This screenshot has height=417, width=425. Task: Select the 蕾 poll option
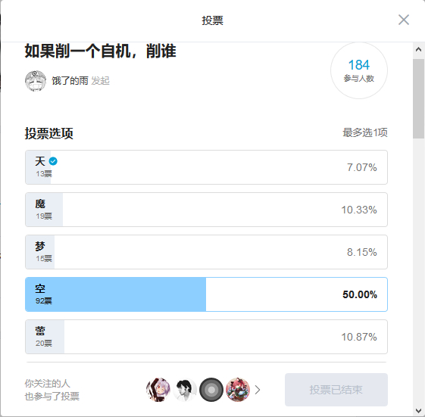click(x=206, y=337)
